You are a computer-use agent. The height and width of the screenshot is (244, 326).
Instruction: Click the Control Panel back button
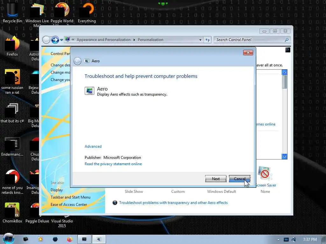(46, 40)
